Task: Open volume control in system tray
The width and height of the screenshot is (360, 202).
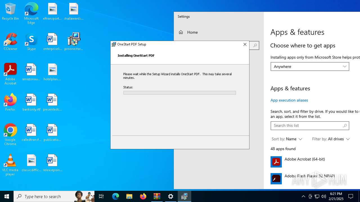Action: point(324,196)
